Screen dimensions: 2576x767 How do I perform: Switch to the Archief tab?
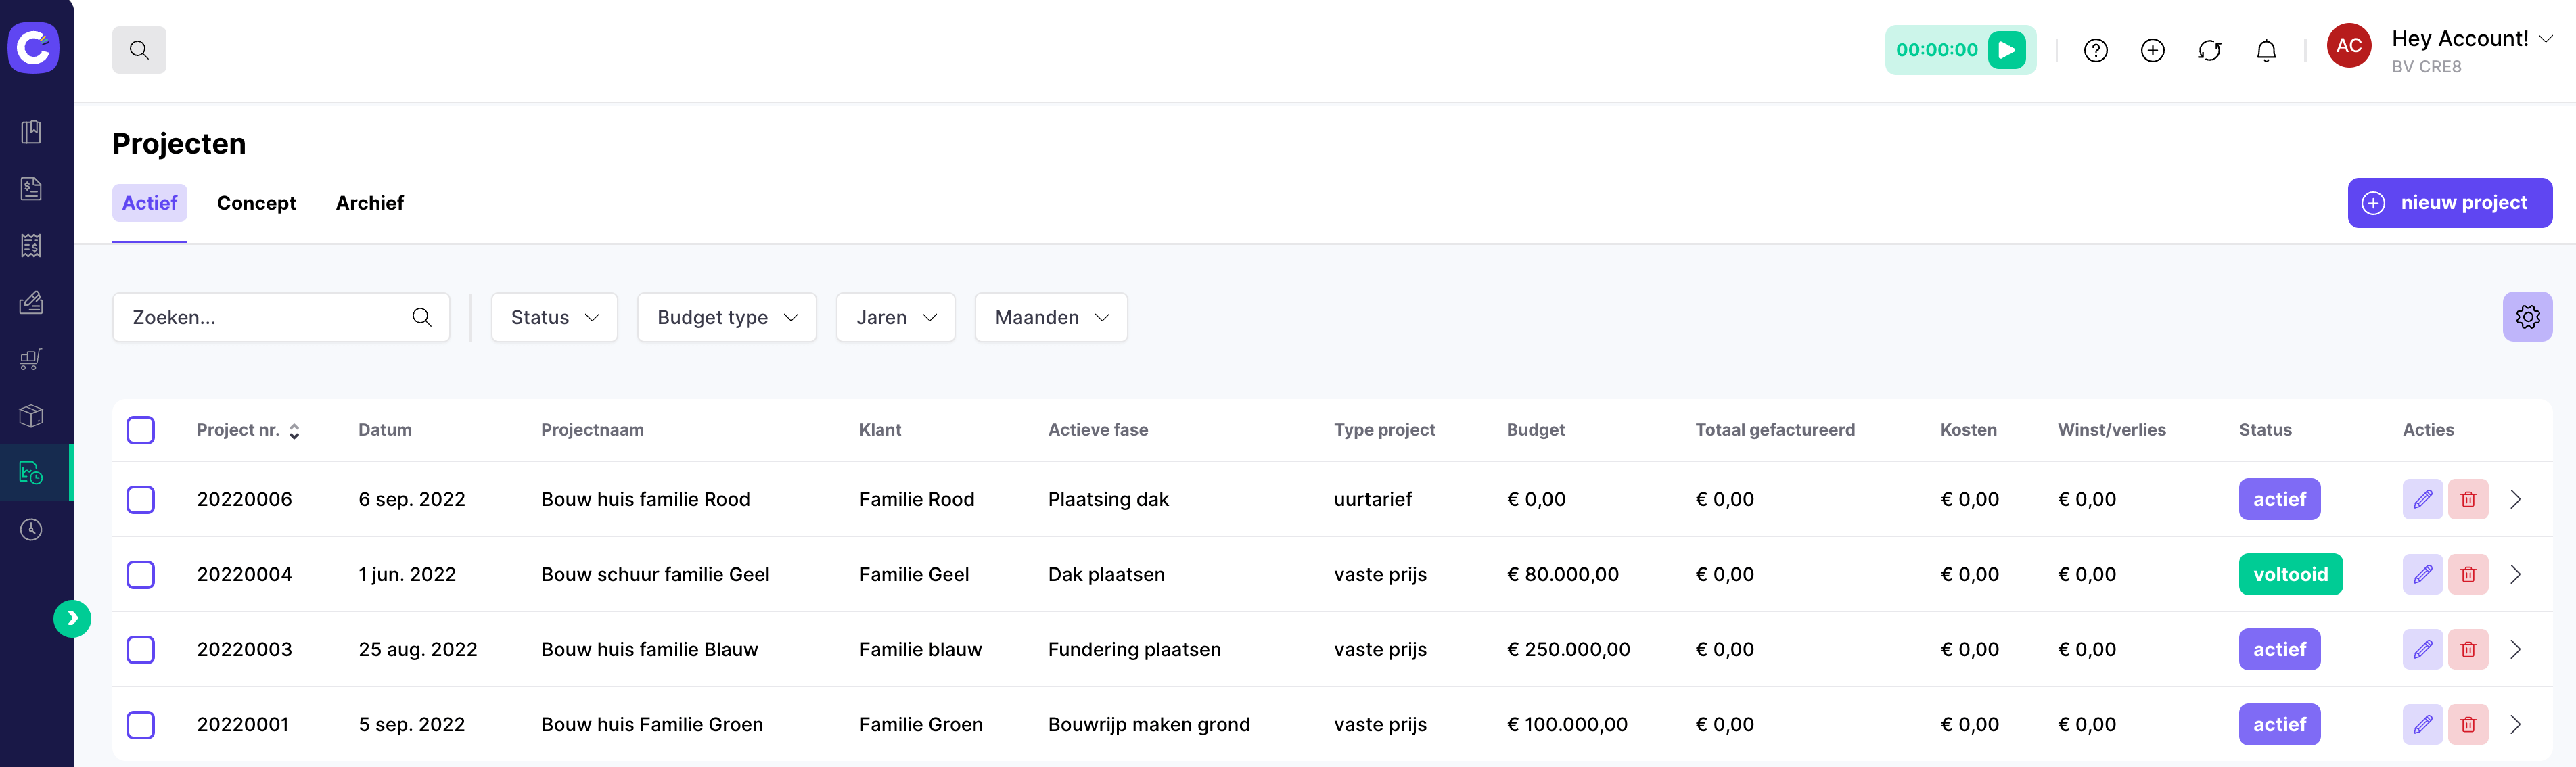pyautogui.click(x=369, y=203)
